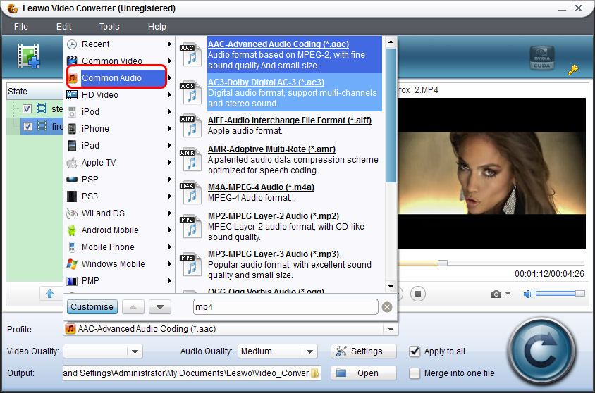
Task: Click the video playback progress slider handle
Action: 443,263
